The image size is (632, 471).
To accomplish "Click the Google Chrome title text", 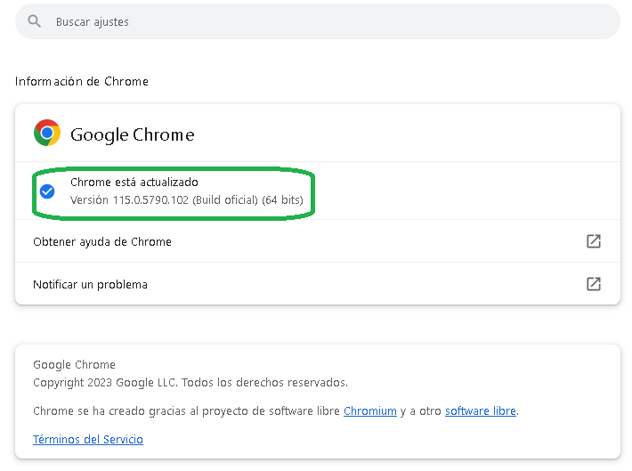I will [133, 134].
